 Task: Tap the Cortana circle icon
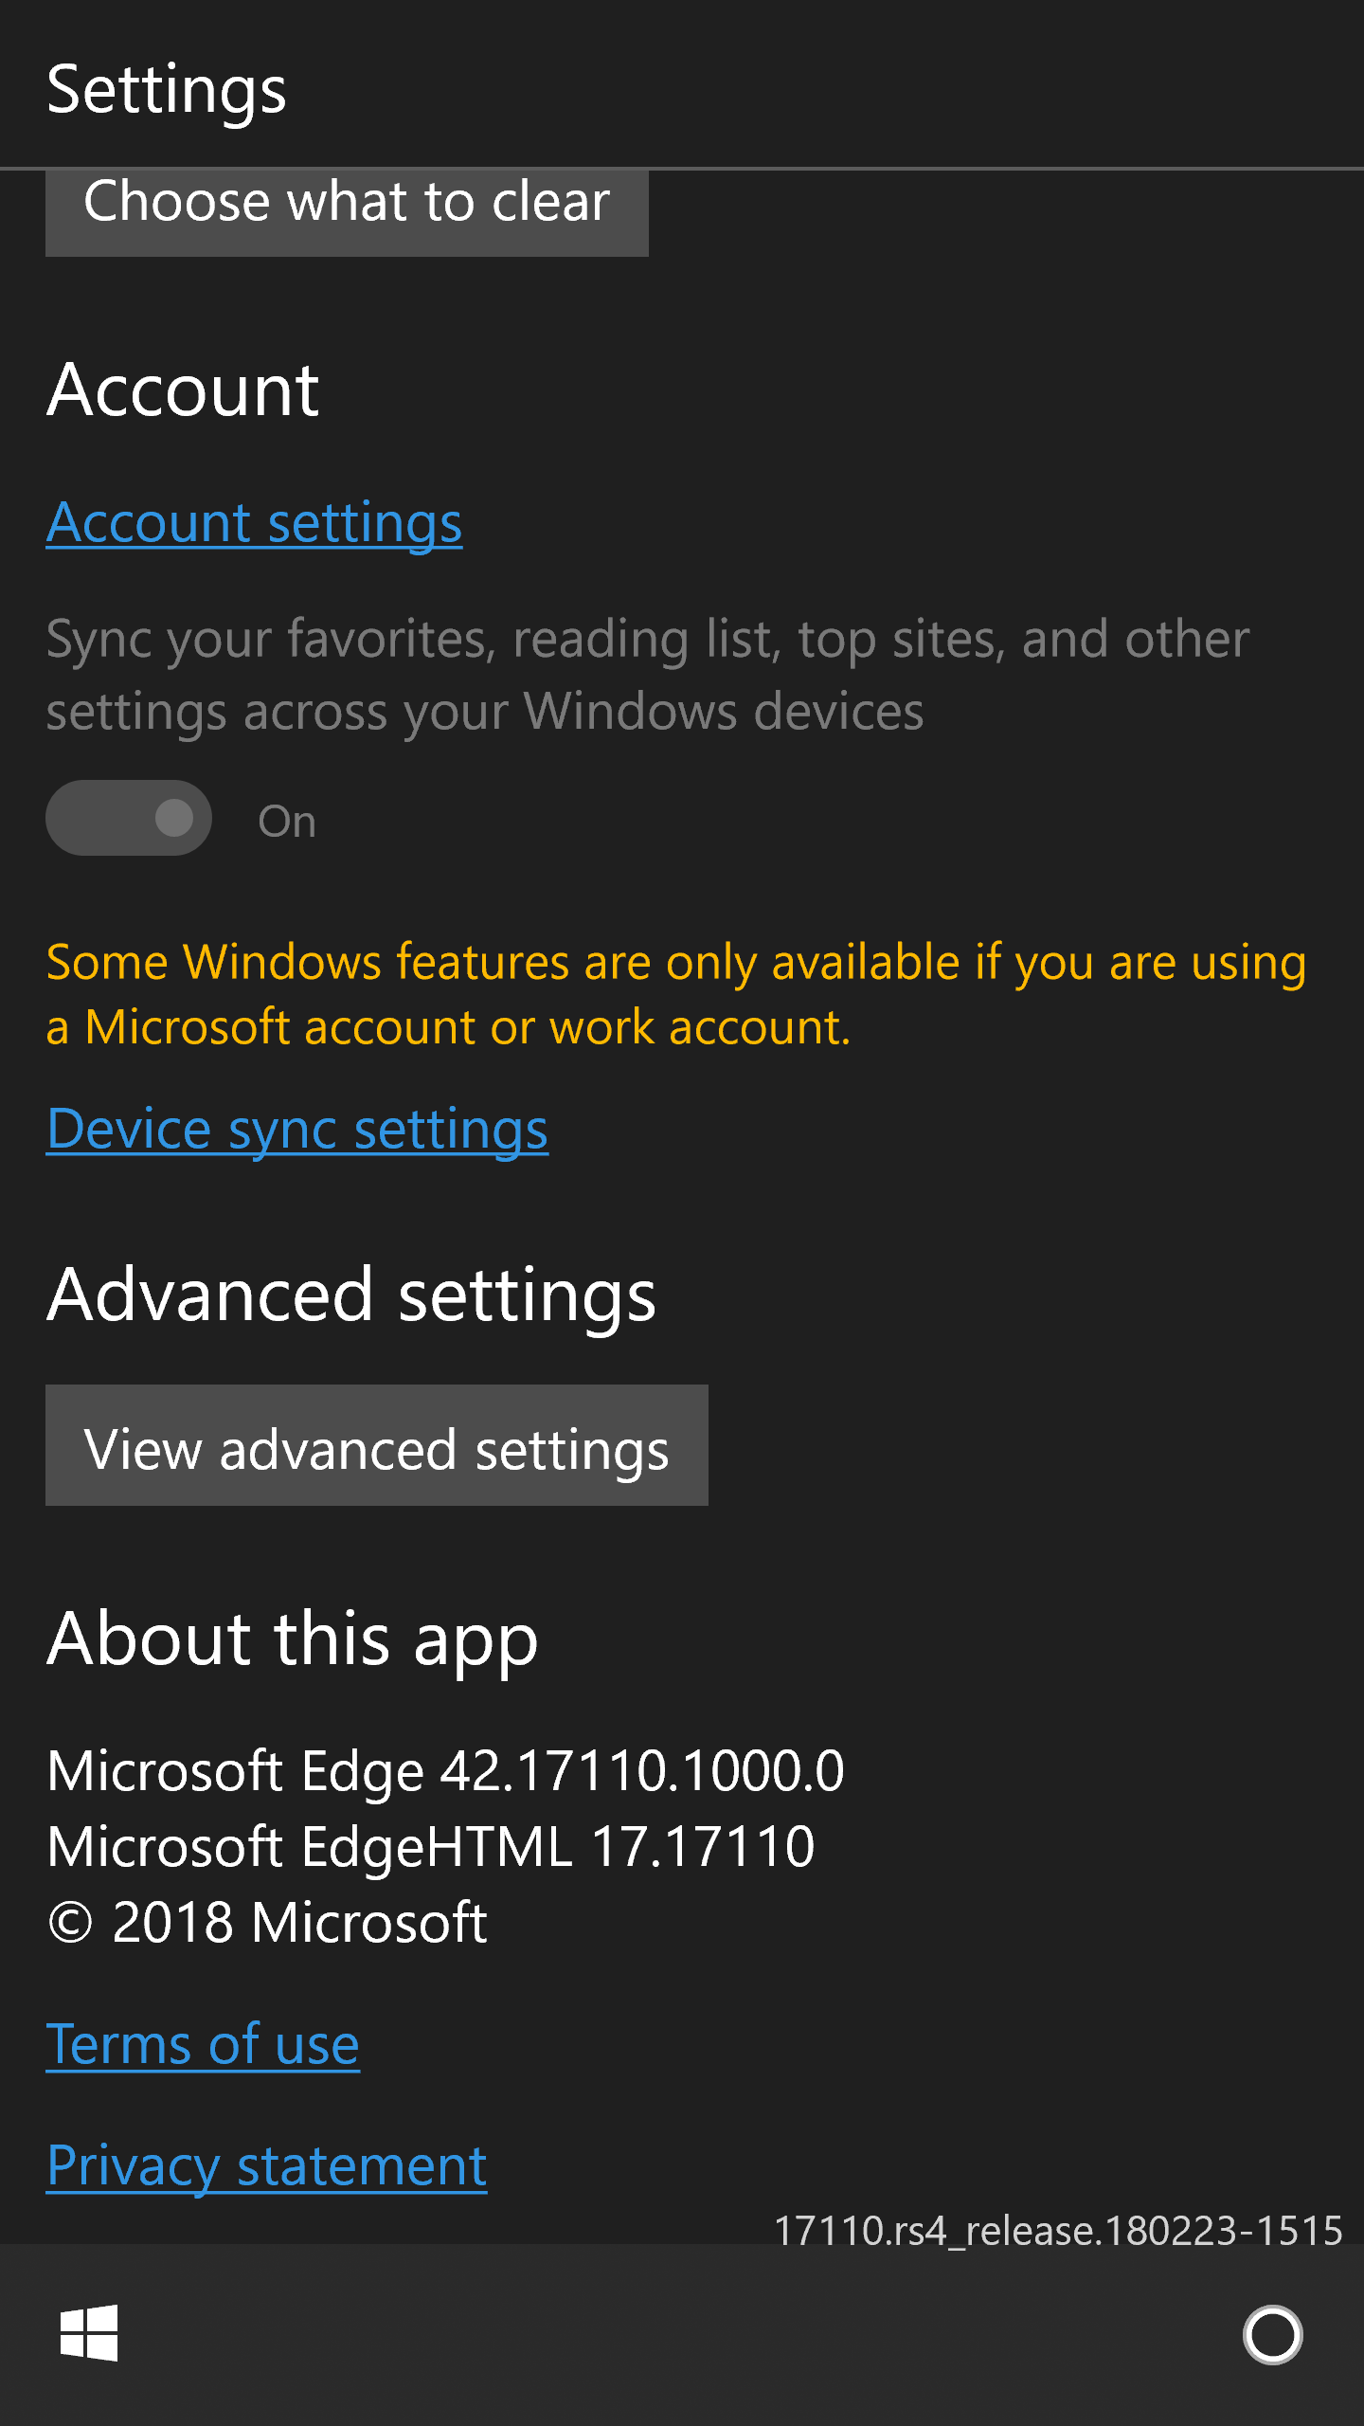[1272, 2335]
